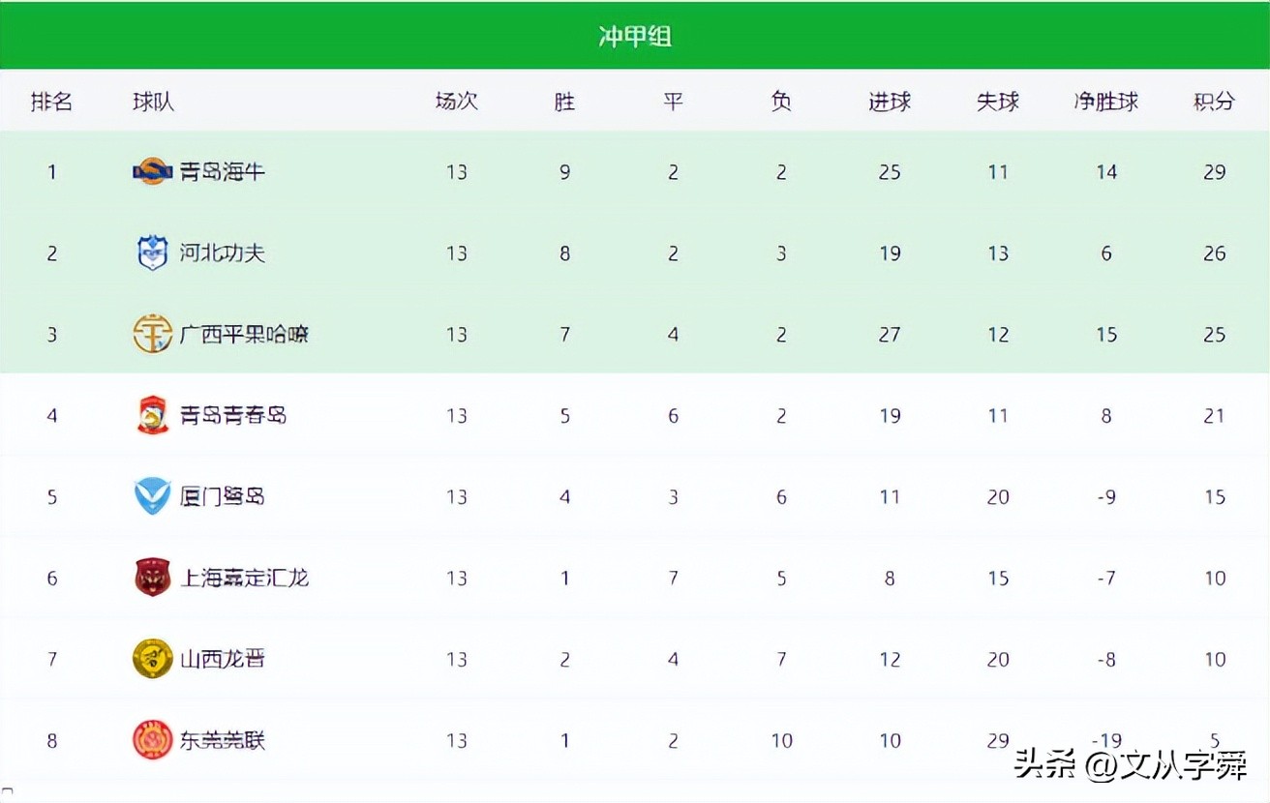
Task: Select the 冲甲组 group header
Action: pyautogui.click(x=635, y=37)
